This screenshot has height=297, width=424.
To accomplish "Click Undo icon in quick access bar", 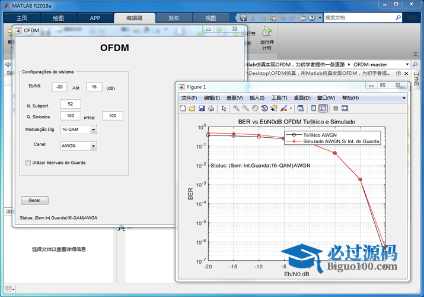I will (283, 18).
